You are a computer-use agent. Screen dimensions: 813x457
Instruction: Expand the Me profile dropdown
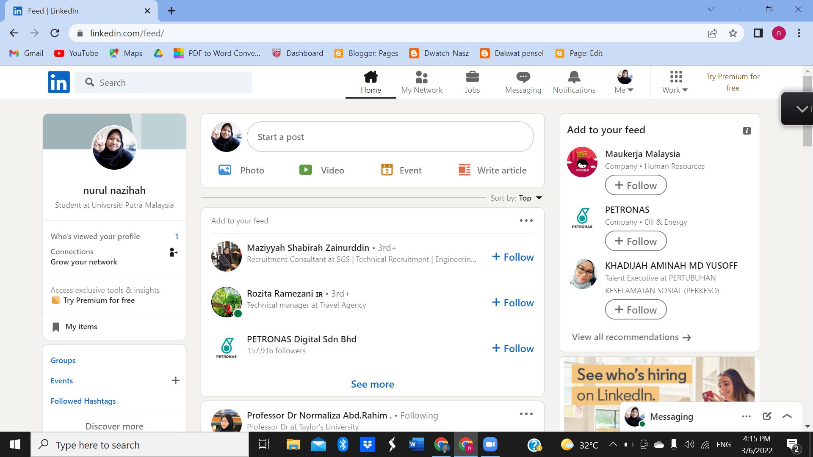624,83
